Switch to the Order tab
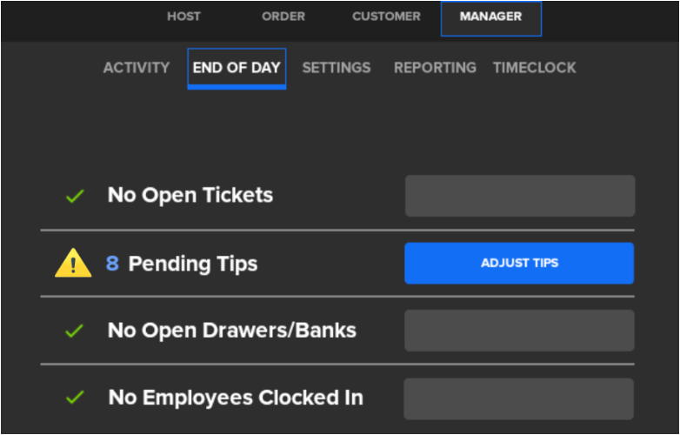Image resolution: width=680 pixels, height=435 pixels. click(283, 17)
